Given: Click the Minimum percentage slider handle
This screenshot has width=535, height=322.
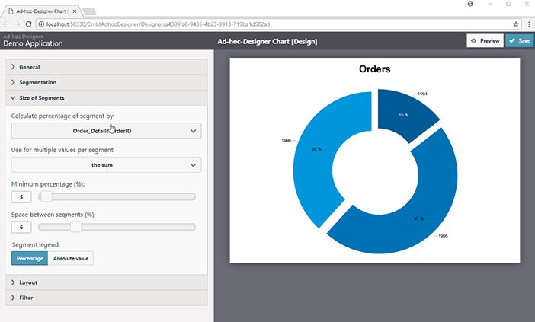Looking at the screenshot, I should point(46,196).
